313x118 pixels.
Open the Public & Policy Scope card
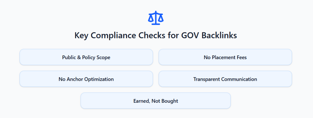tap(86, 57)
